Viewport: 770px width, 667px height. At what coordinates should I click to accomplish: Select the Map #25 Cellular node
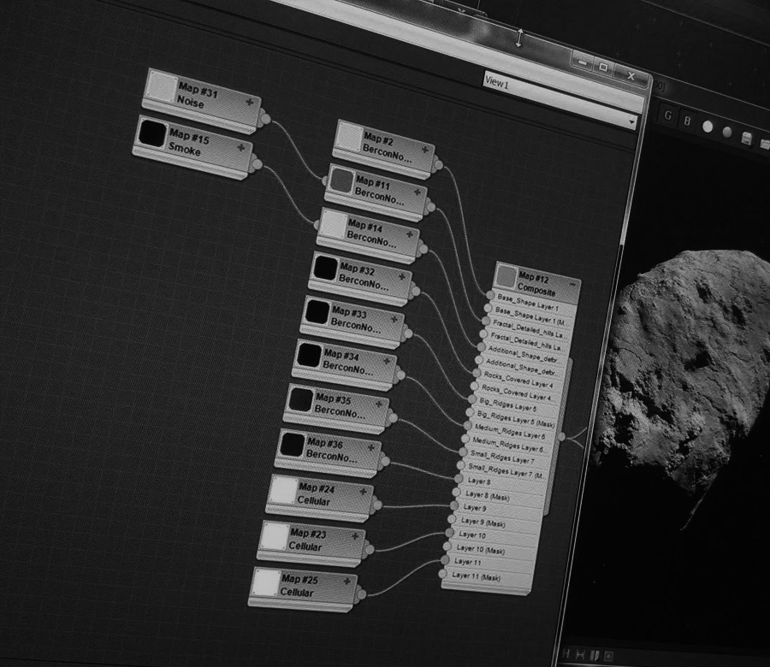pyautogui.click(x=304, y=588)
